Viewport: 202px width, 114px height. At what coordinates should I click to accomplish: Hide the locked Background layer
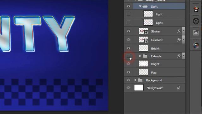click(x=128, y=88)
